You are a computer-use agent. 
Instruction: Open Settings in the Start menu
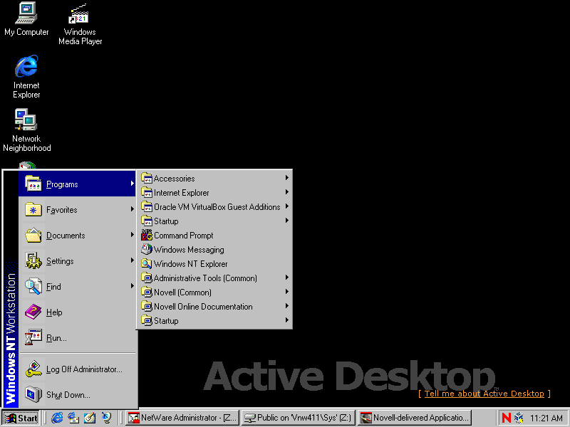(78, 261)
